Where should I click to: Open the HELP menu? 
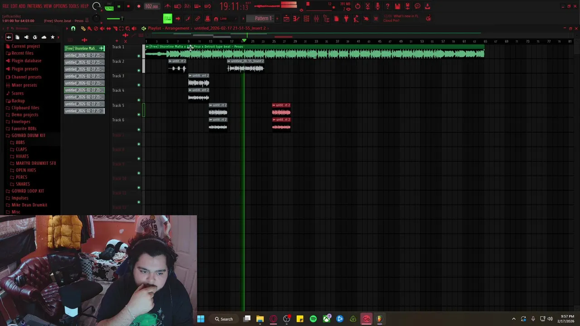coord(84,6)
